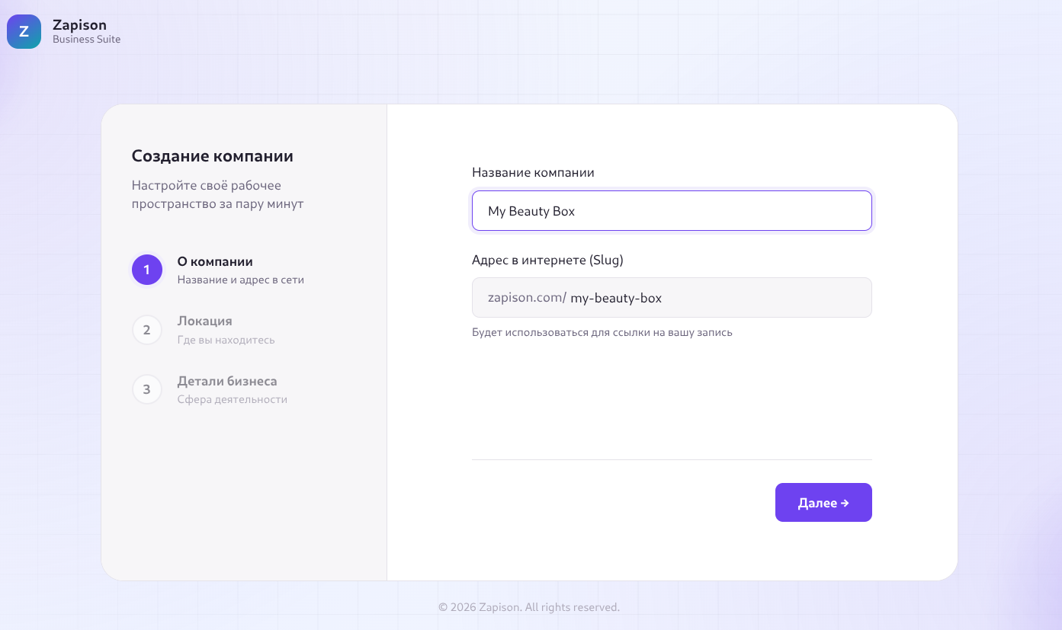Click the 'zapison.com/' prefix in slug field

[527, 298]
